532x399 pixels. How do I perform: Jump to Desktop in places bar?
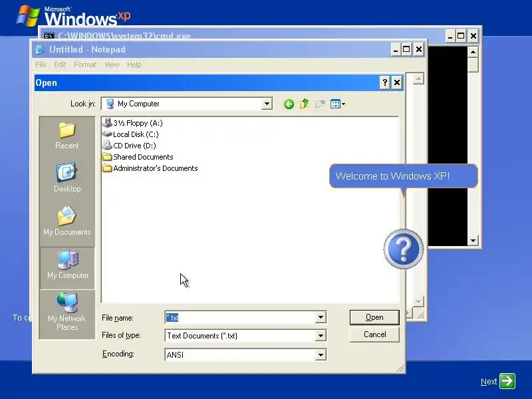(x=67, y=178)
